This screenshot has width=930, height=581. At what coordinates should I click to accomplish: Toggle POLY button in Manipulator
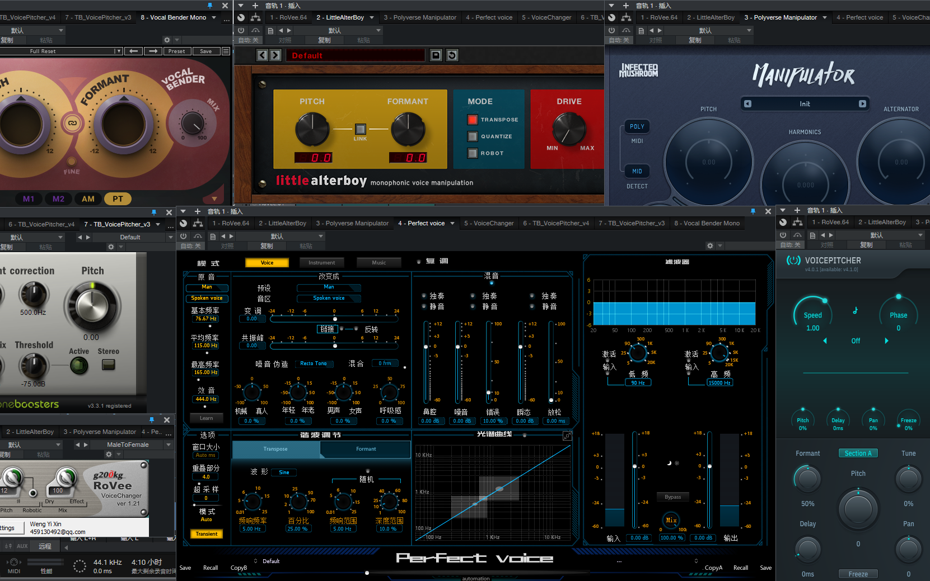[x=637, y=126]
